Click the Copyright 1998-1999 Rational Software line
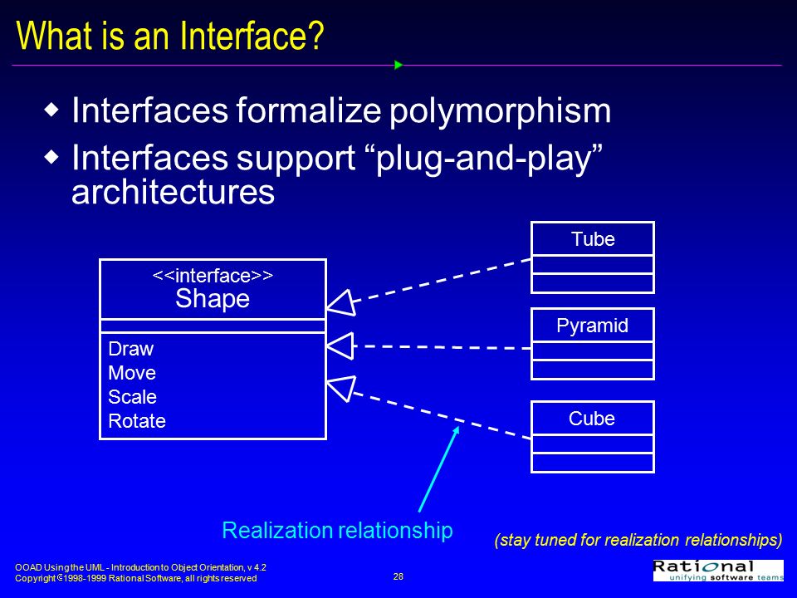Screen dimensions: 797x598 (135, 579)
